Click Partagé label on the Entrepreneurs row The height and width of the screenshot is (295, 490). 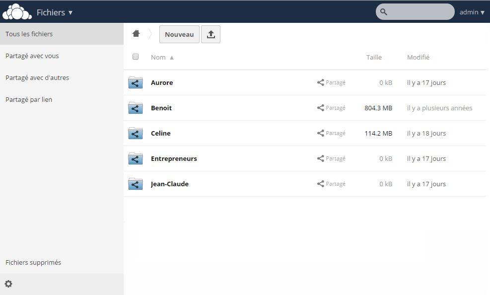tap(336, 158)
